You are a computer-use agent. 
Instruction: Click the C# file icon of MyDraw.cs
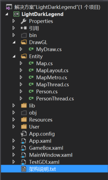coord(31,49)
